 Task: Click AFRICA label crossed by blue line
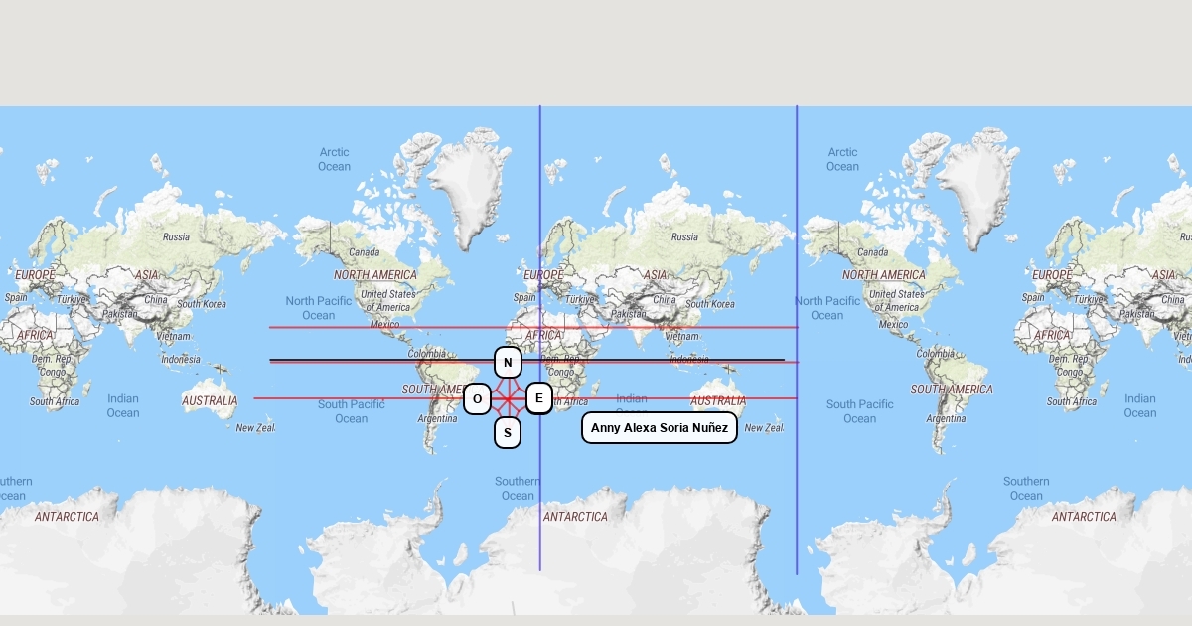point(543,336)
